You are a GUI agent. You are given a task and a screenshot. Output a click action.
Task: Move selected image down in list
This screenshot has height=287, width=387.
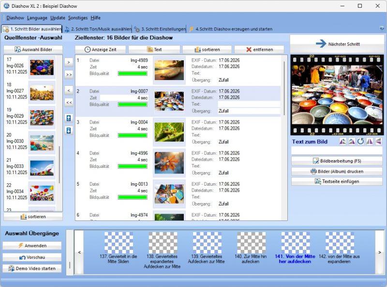69,130
